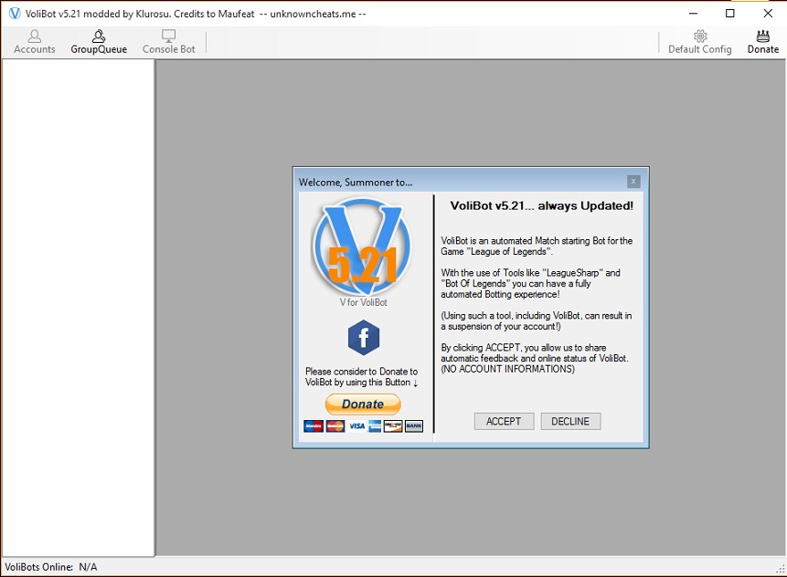Viewport: 787px width, 577px height.
Task: Click the 'Welcome, Summoner to...' dialog title
Action: click(356, 182)
